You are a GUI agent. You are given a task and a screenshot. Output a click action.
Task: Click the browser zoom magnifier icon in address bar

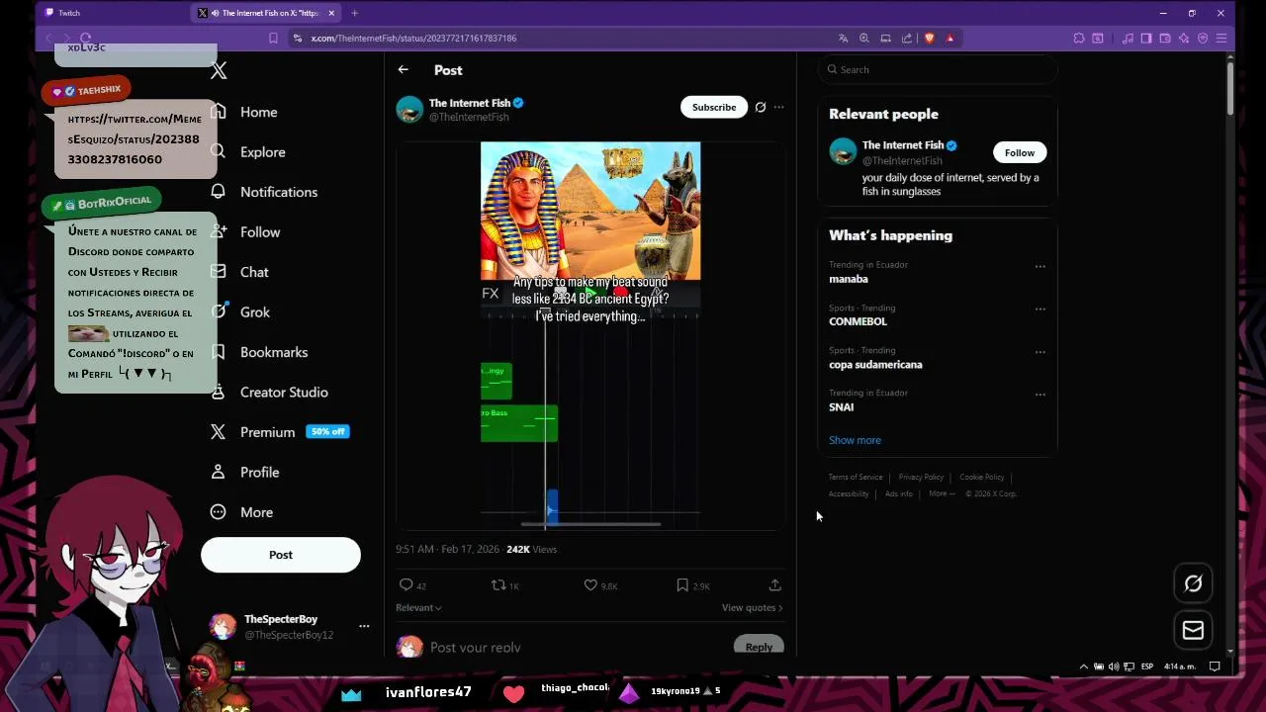(863, 38)
